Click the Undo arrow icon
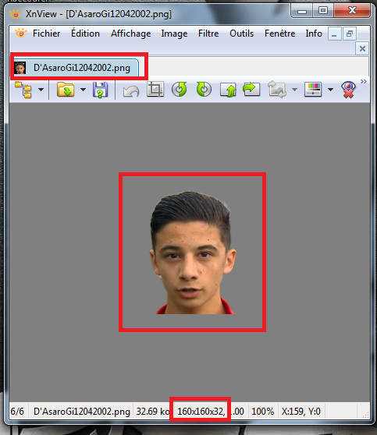The height and width of the screenshot is (435, 377). [131, 91]
